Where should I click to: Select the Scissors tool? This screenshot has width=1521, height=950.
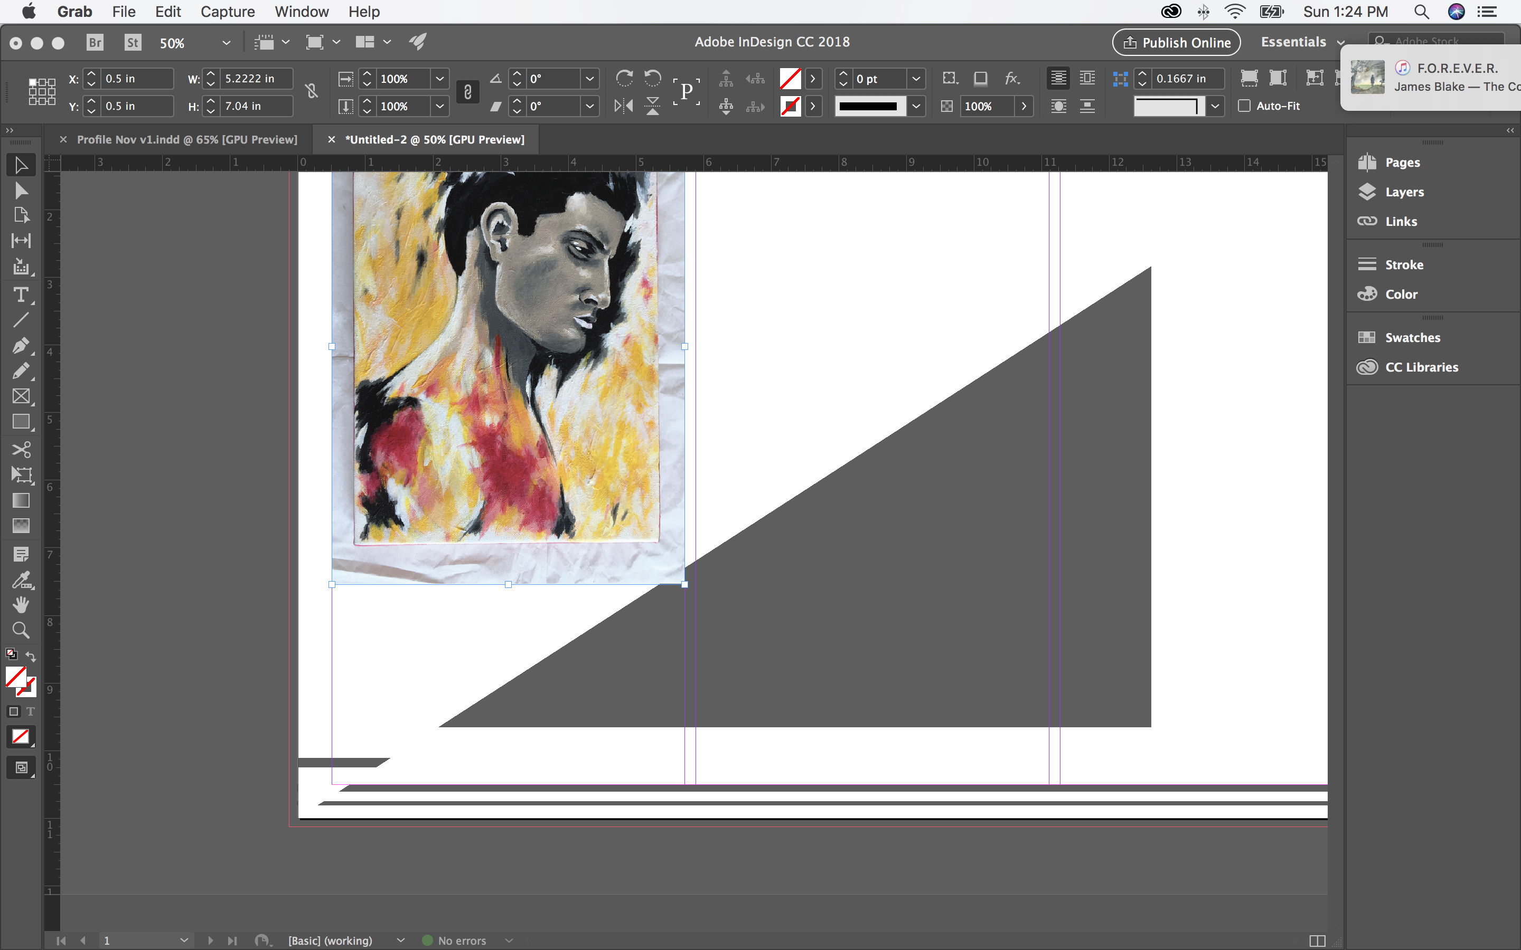pos(21,450)
